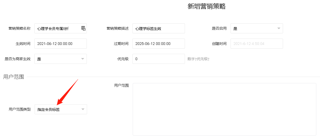Screen dimensions: 320x140
Task: Focus the 营销策略描述 text field
Action: 158,29
